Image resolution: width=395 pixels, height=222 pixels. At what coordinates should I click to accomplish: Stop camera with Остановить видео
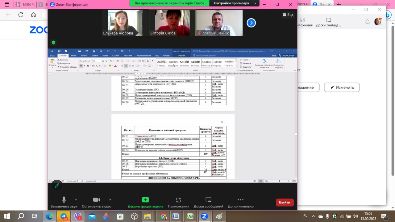tap(97, 203)
